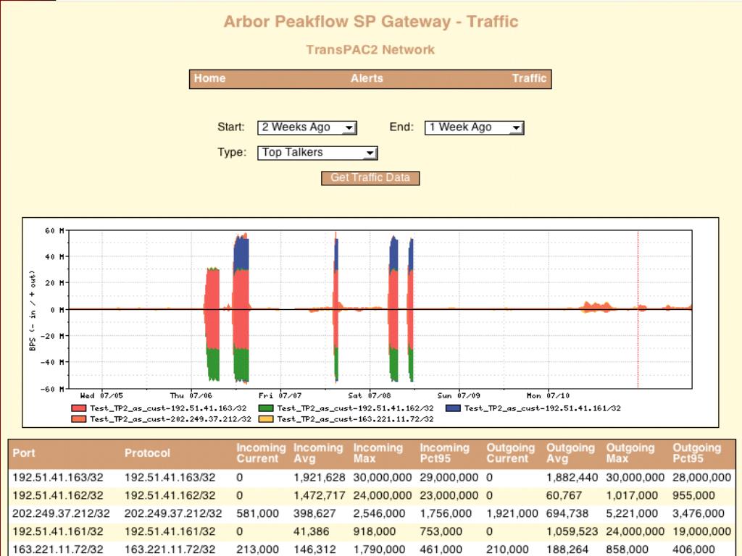Select the Incoming Avg value 1,921,628
Viewport: 742px width, 556px height.
click(x=320, y=478)
